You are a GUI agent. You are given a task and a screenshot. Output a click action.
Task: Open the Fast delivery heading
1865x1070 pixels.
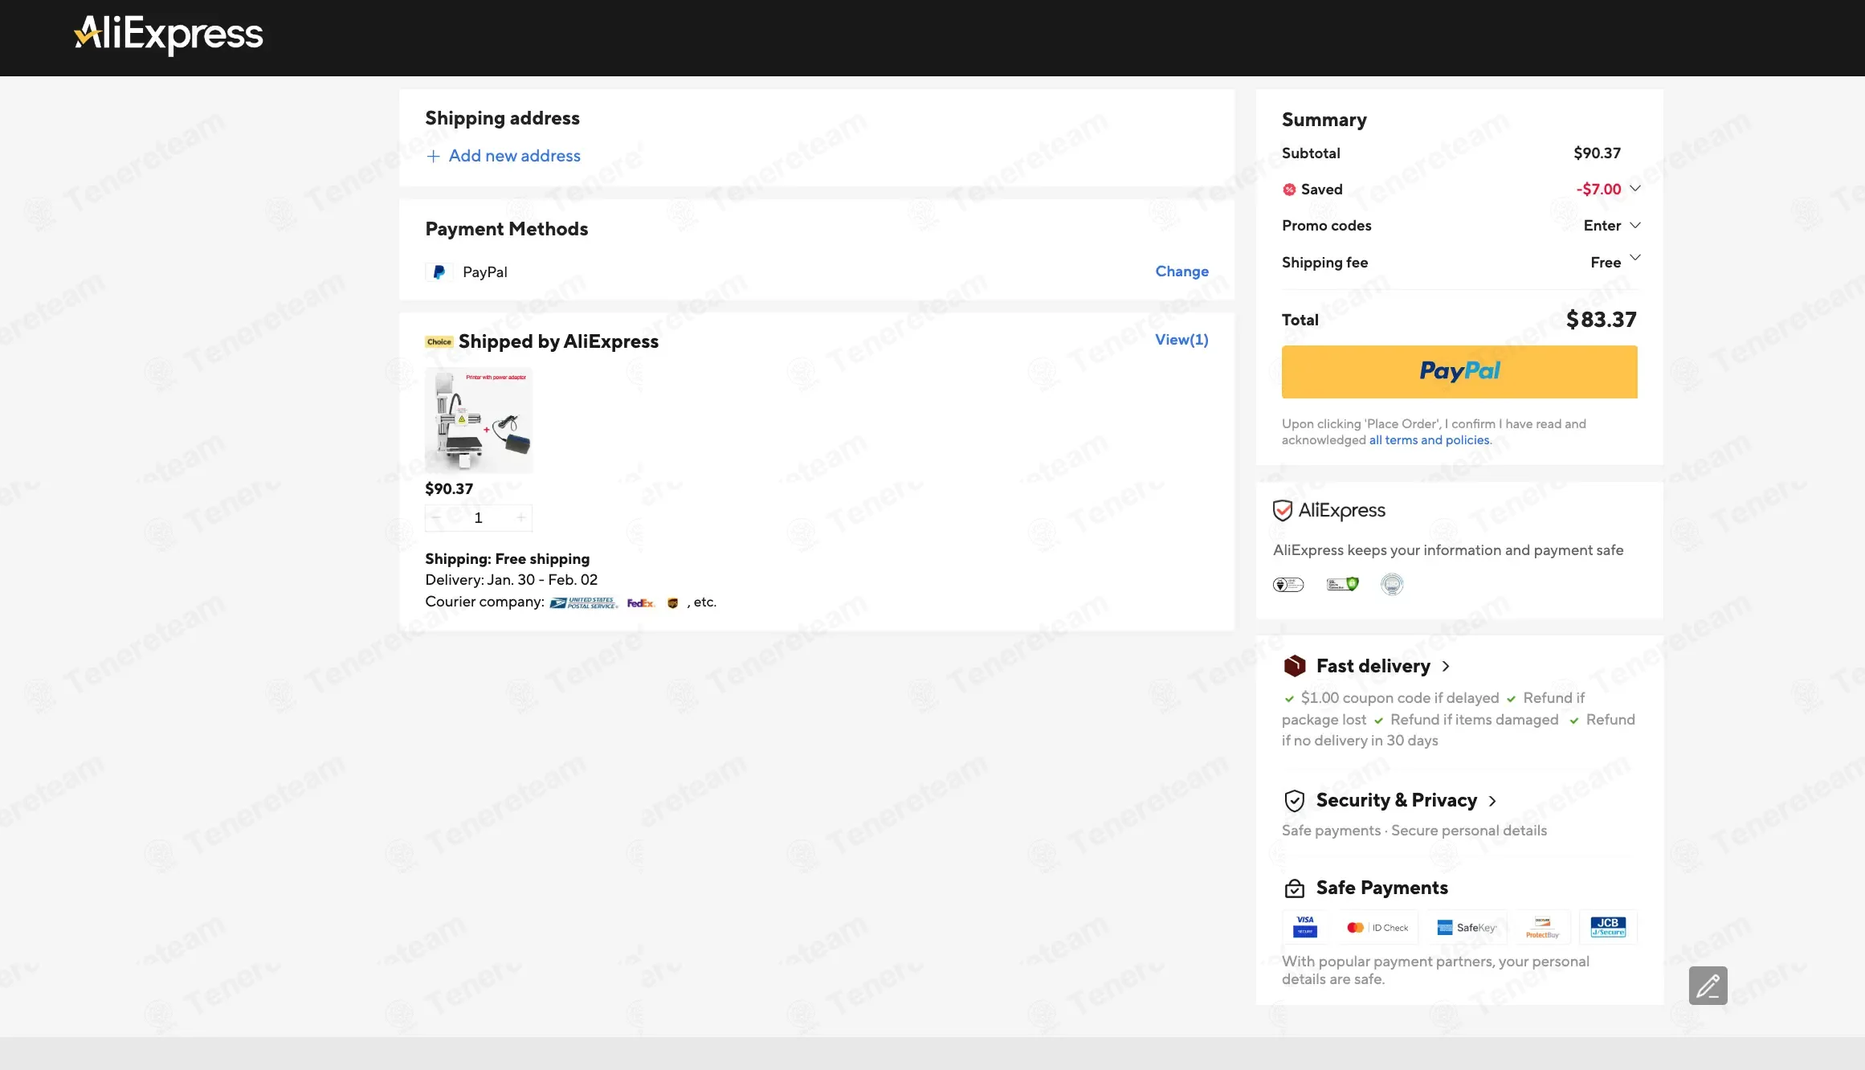1373,666
